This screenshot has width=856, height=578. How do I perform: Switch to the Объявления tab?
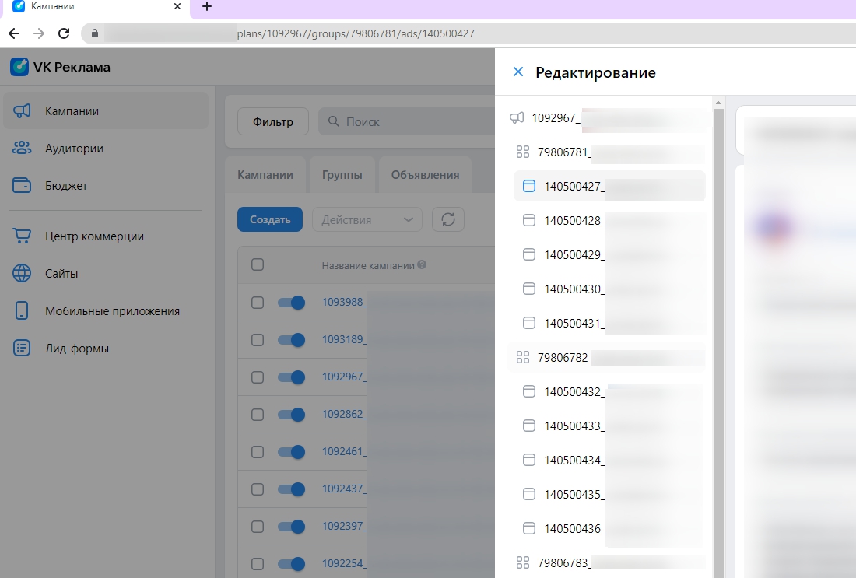[425, 175]
